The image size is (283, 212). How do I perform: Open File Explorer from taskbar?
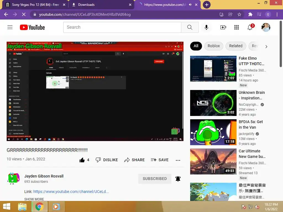point(22,206)
